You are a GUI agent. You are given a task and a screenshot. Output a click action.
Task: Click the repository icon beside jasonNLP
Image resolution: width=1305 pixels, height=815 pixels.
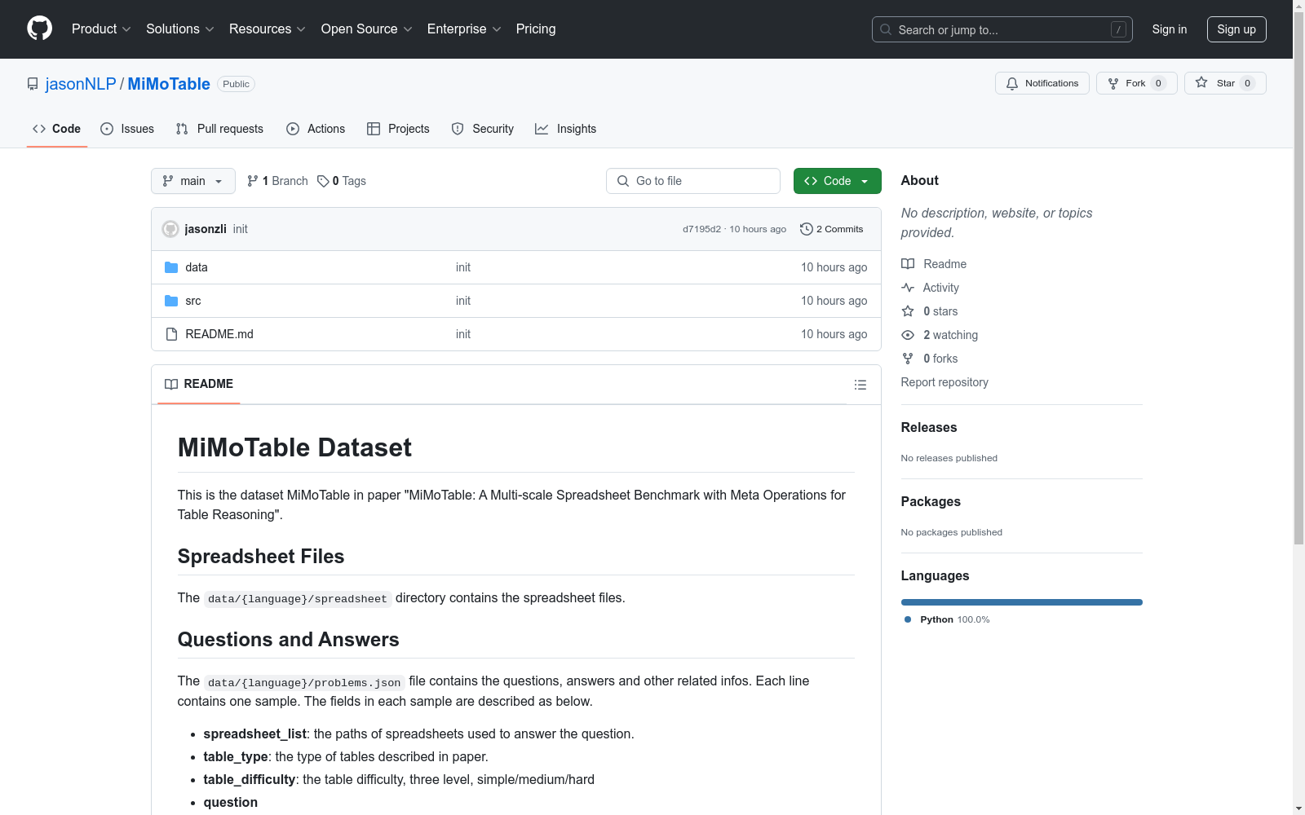tap(33, 84)
